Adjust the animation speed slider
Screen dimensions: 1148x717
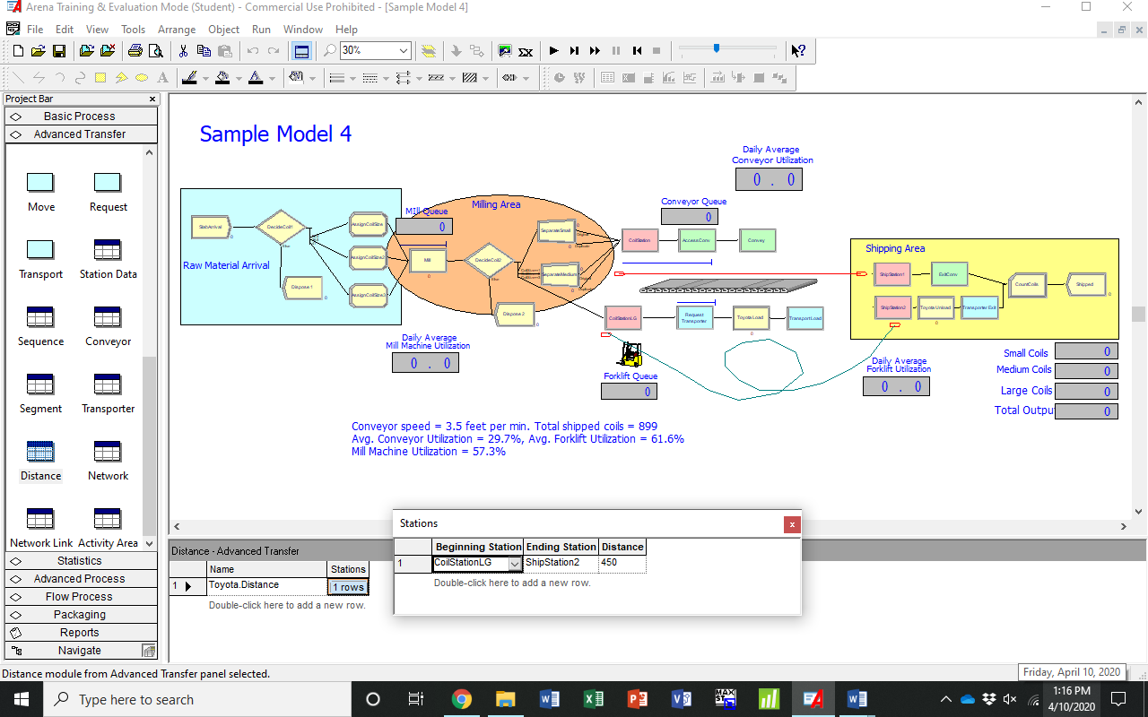[717, 48]
